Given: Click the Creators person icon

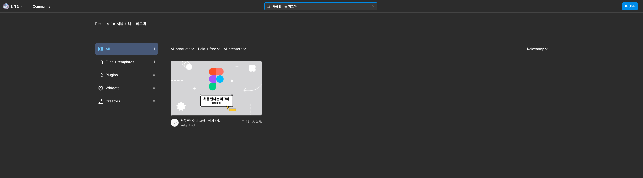Looking at the screenshot, I should (x=101, y=101).
